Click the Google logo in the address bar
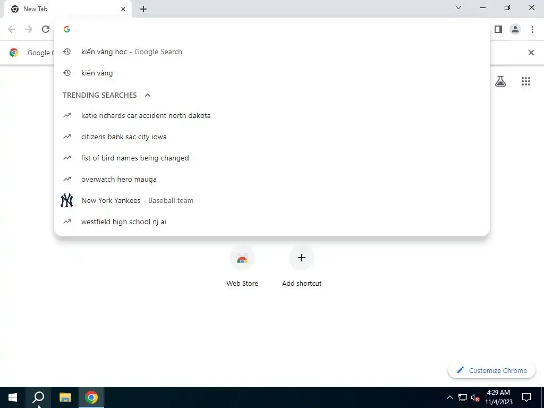544x408 pixels. pos(67,29)
